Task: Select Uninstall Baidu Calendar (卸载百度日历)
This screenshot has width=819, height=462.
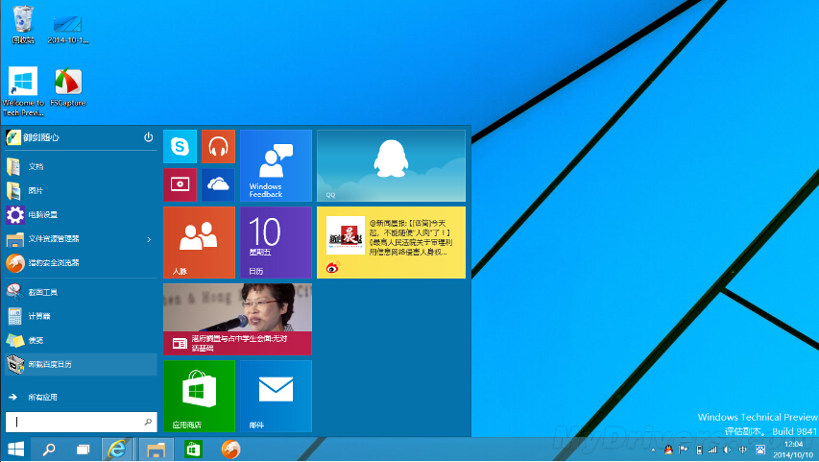Action: [x=81, y=364]
